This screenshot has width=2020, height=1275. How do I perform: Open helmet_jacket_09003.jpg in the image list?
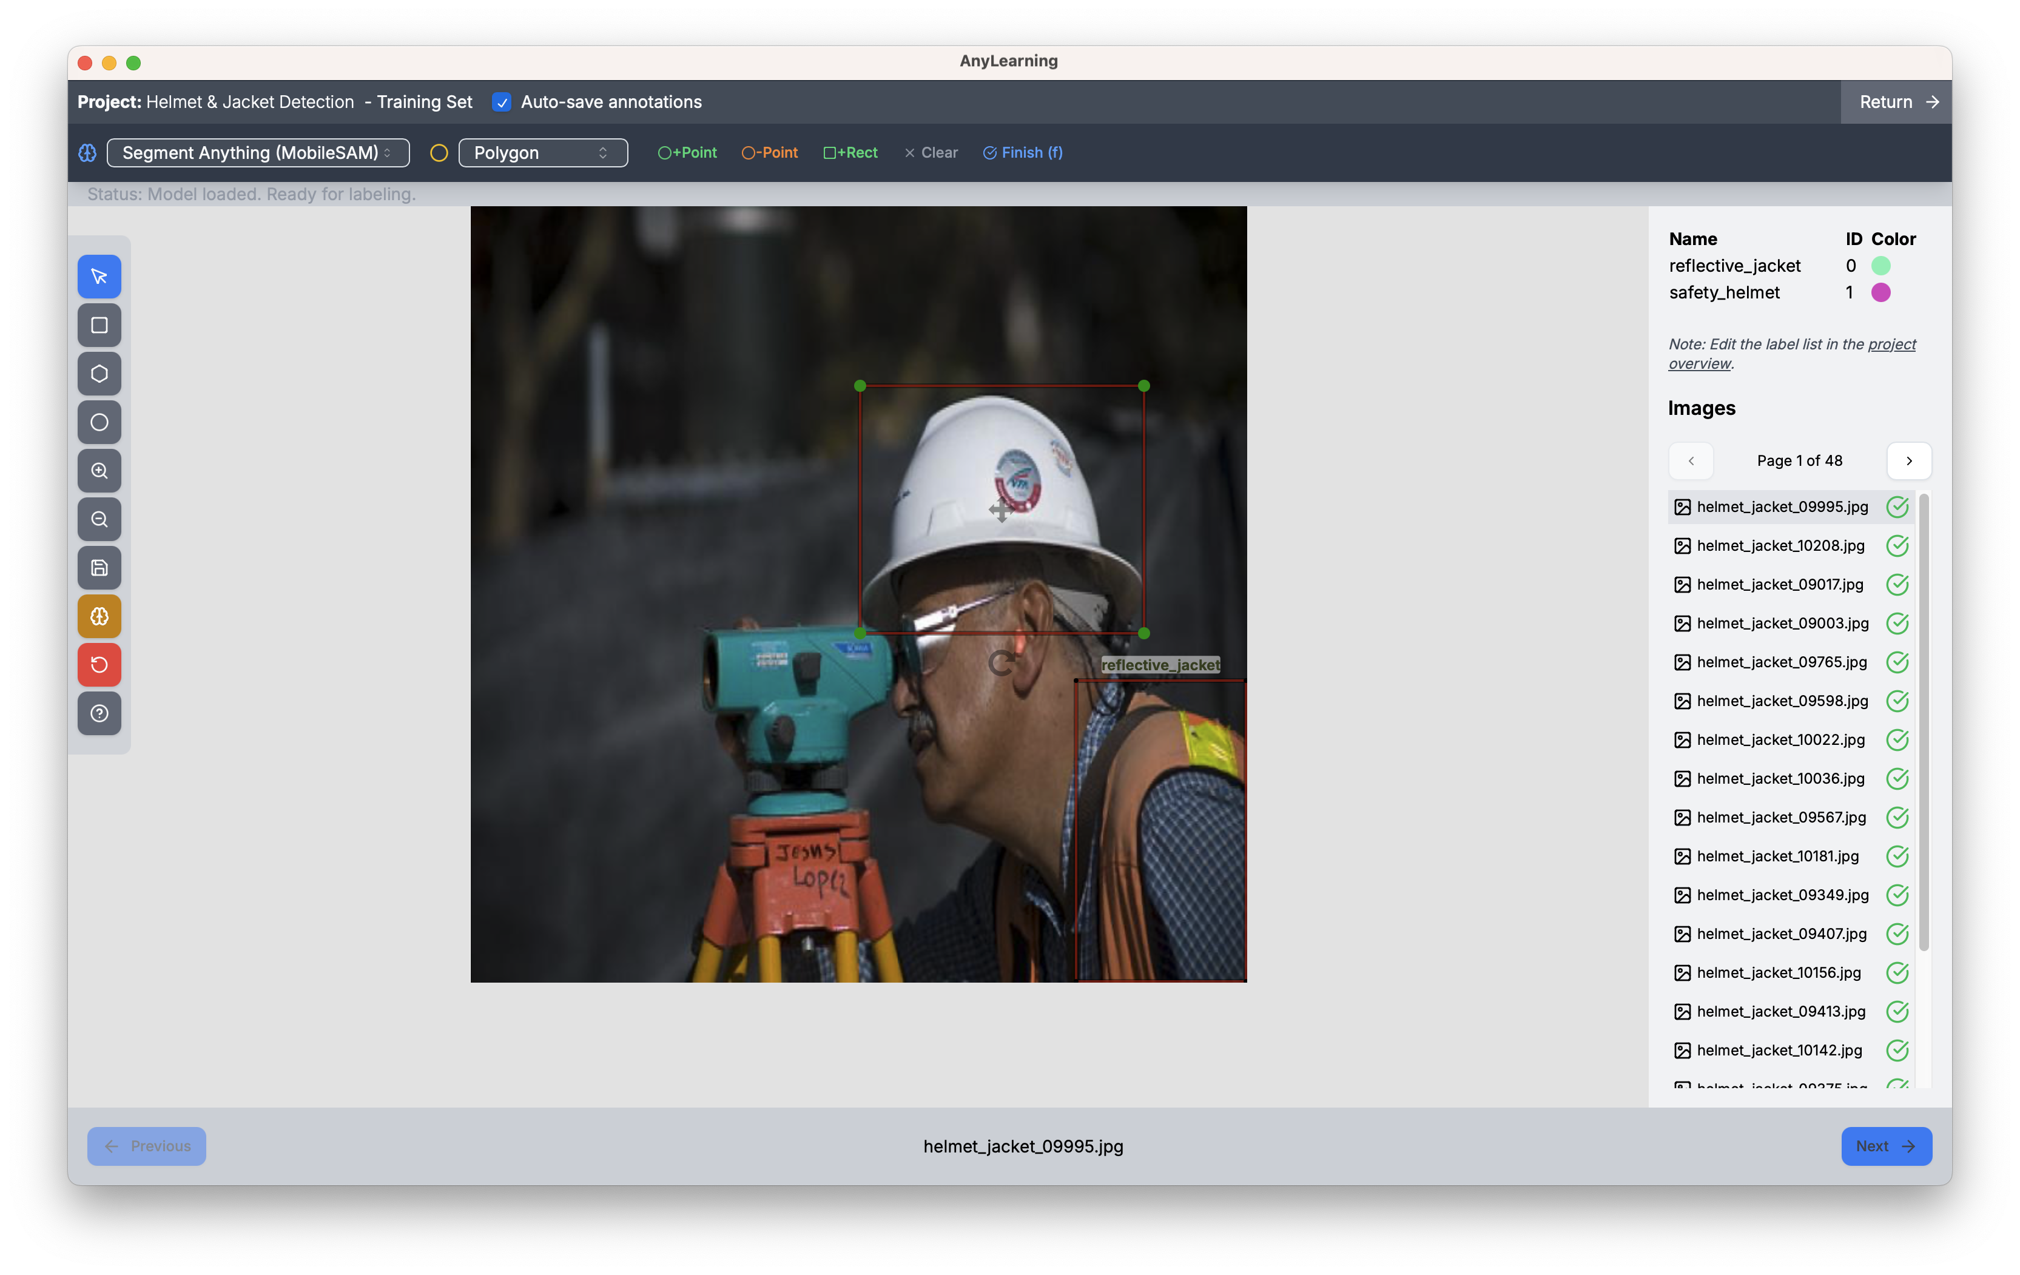pyautogui.click(x=1782, y=623)
